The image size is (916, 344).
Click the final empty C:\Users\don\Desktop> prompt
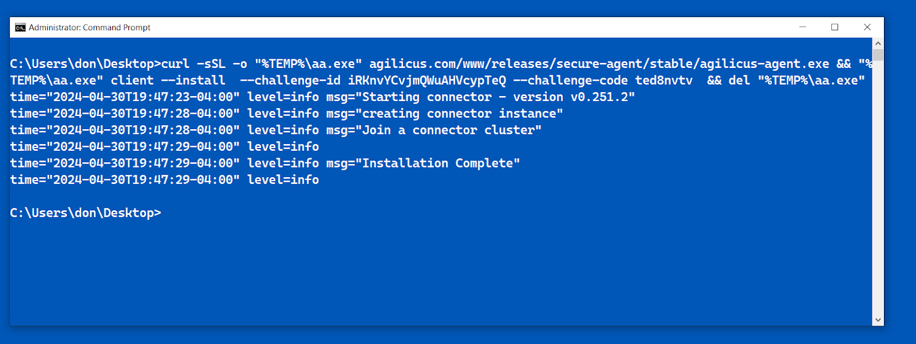(x=85, y=213)
